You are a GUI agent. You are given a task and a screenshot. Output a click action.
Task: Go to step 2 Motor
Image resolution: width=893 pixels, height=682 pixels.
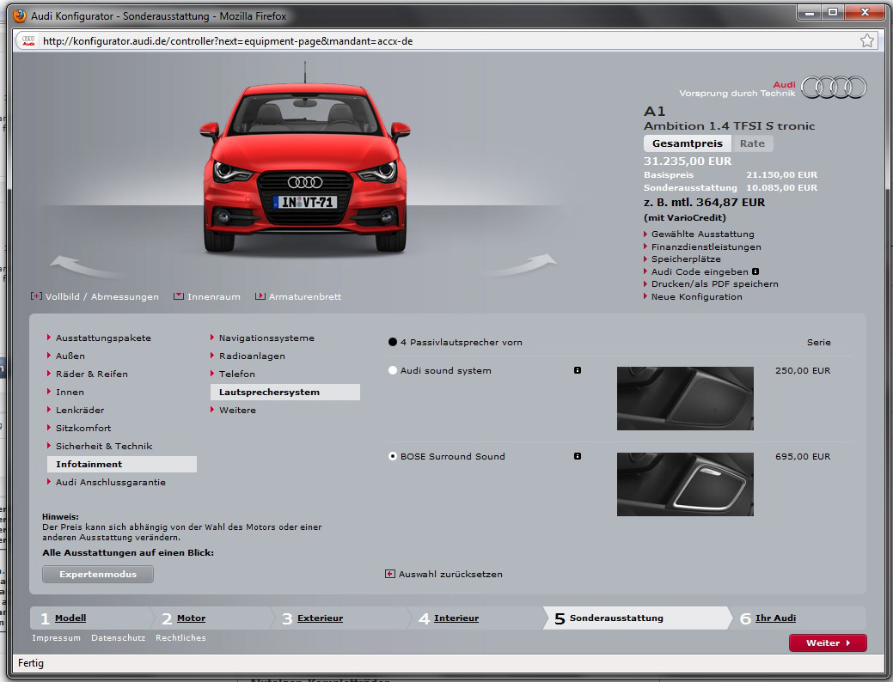tap(192, 618)
